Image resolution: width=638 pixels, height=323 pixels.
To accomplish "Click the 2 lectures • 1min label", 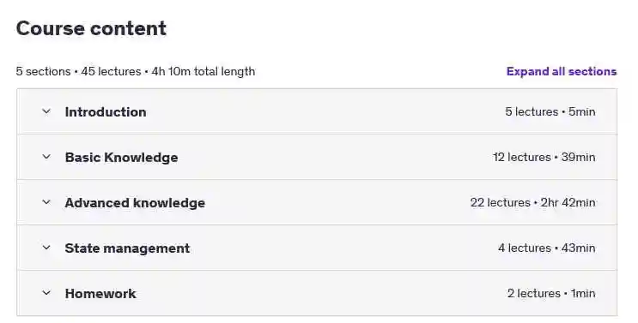I will (551, 293).
